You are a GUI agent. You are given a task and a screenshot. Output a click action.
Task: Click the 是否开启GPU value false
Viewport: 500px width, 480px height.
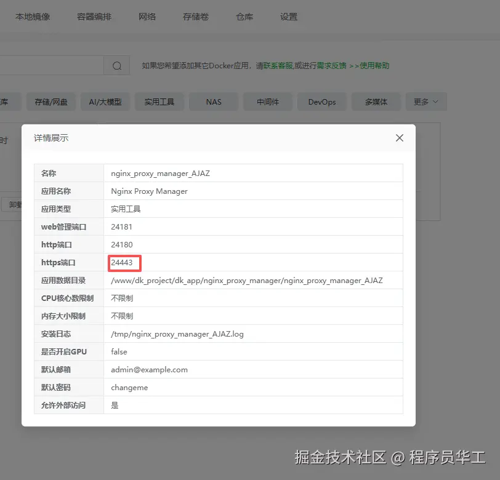119,352
